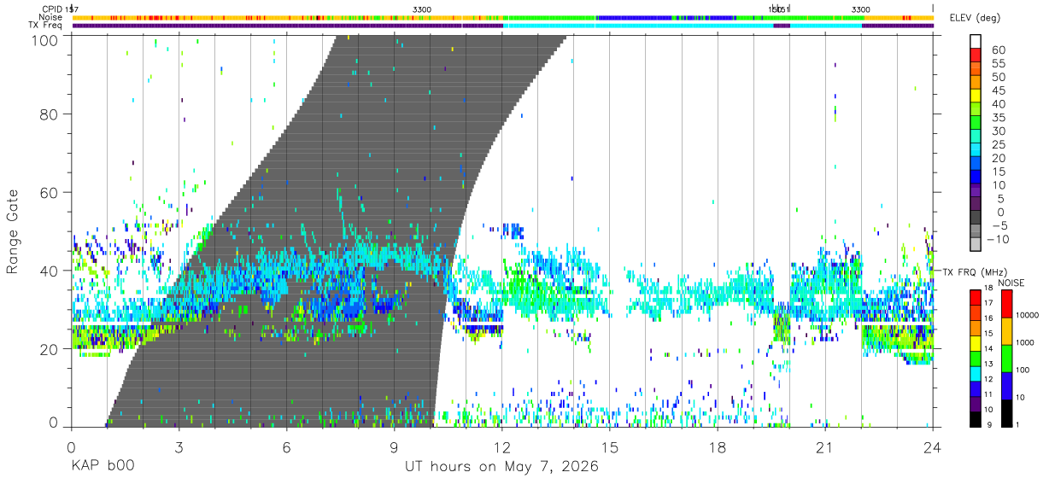Click the 'UT hours on May 7, 2026' axis title

click(x=501, y=468)
